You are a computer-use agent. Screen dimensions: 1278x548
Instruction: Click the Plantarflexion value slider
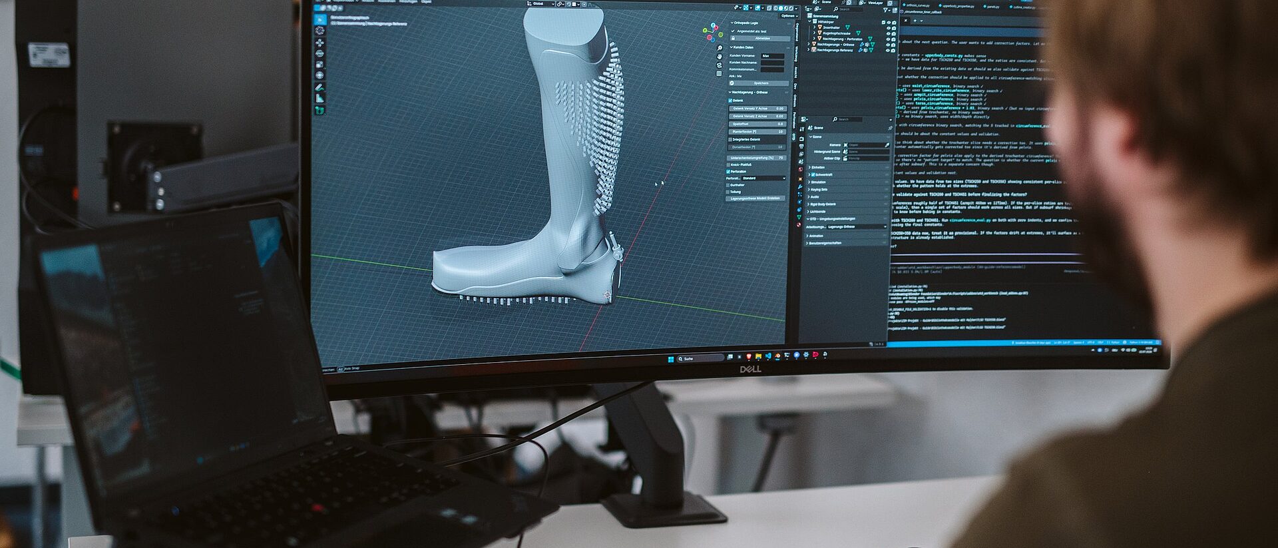[x=757, y=132]
